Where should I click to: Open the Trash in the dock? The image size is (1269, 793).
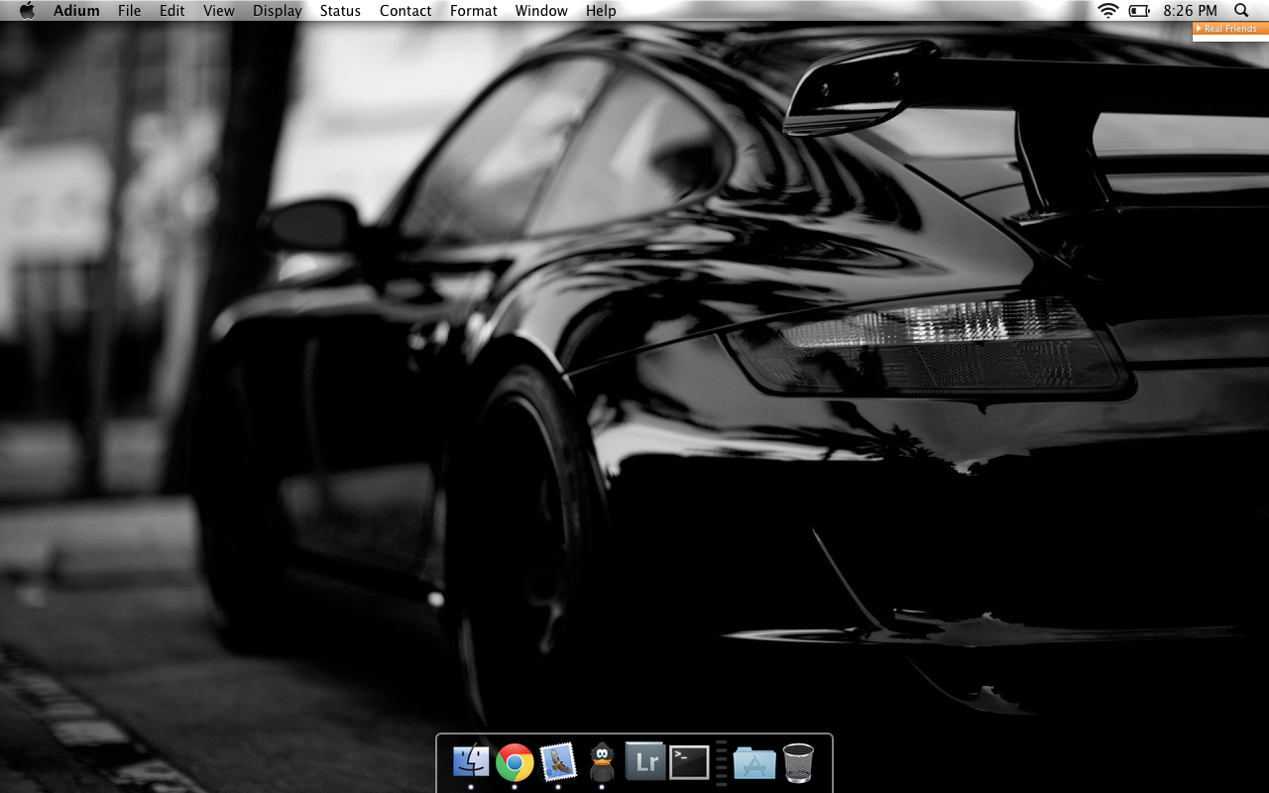pos(798,762)
